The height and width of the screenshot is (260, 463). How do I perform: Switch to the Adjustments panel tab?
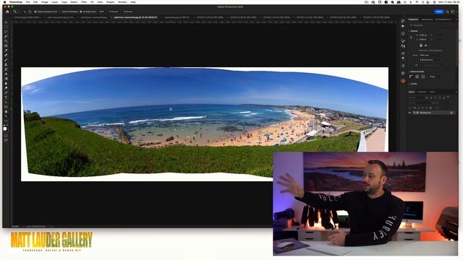click(x=427, y=19)
